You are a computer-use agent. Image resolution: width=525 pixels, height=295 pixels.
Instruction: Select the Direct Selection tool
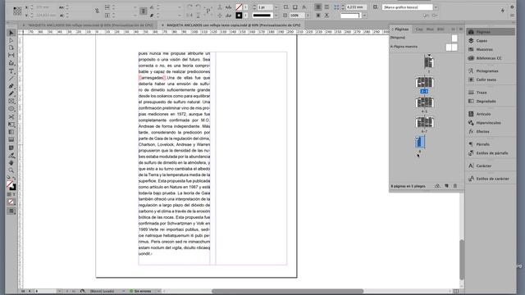click(x=11, y=40)
